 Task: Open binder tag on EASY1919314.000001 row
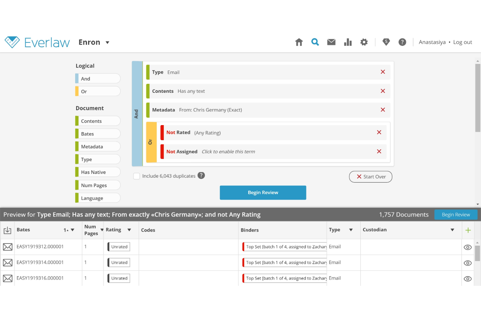pyautogui.click(x=285, y=263)
